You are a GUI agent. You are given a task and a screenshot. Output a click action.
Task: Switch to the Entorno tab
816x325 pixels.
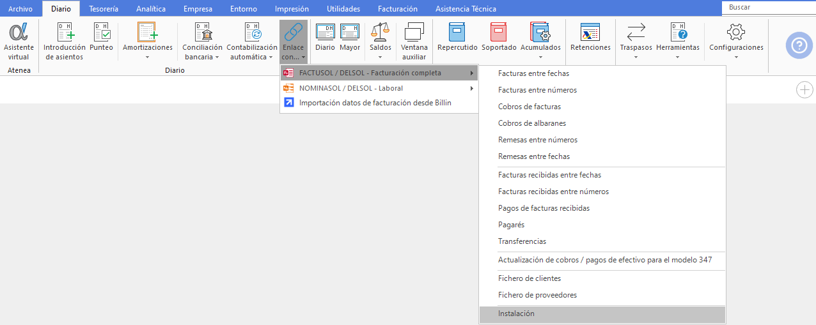coord(244,9)
